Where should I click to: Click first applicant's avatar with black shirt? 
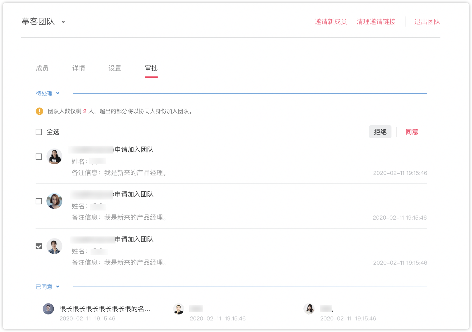coord(54,156)
